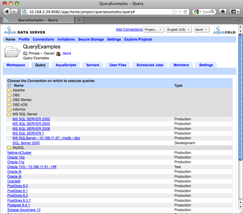Click the browser forward arrow
This screenshot has height=214, width=243.
(x=14, y=12)
